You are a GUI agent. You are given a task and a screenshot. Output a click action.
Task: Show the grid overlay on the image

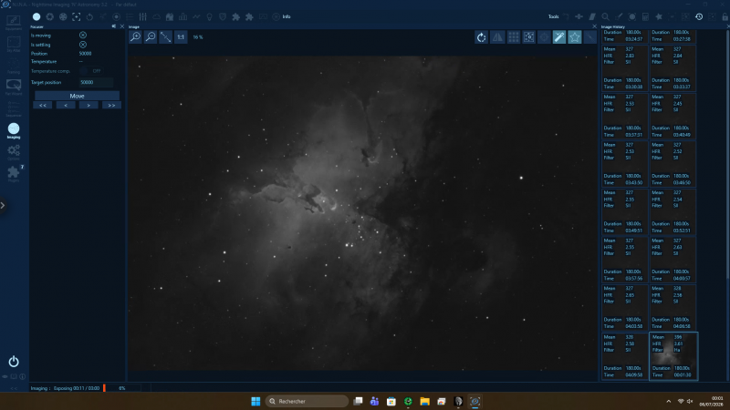(x=513, y=37)
